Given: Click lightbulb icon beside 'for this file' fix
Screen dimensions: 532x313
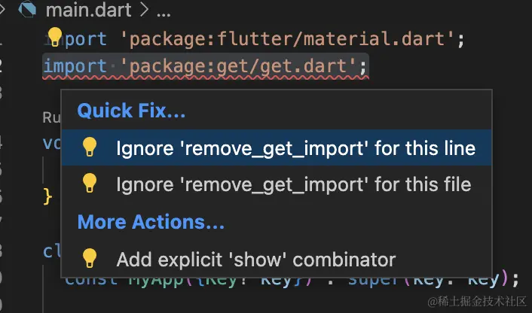Looking at the screenshot, I should [90, 184].
